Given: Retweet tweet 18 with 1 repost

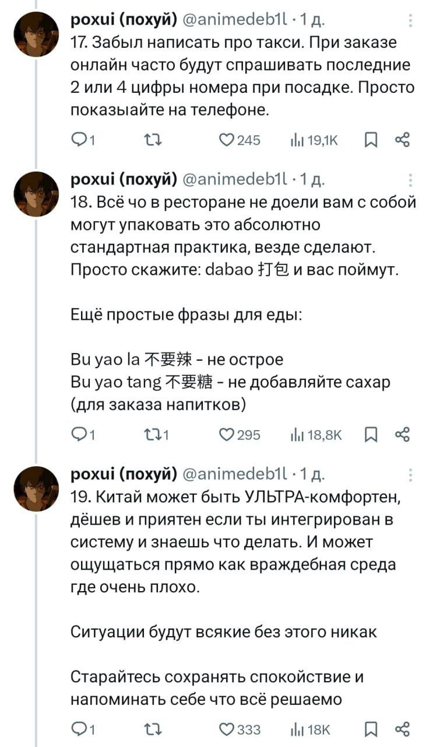Looking at the screenshot, I should (152, 435).
